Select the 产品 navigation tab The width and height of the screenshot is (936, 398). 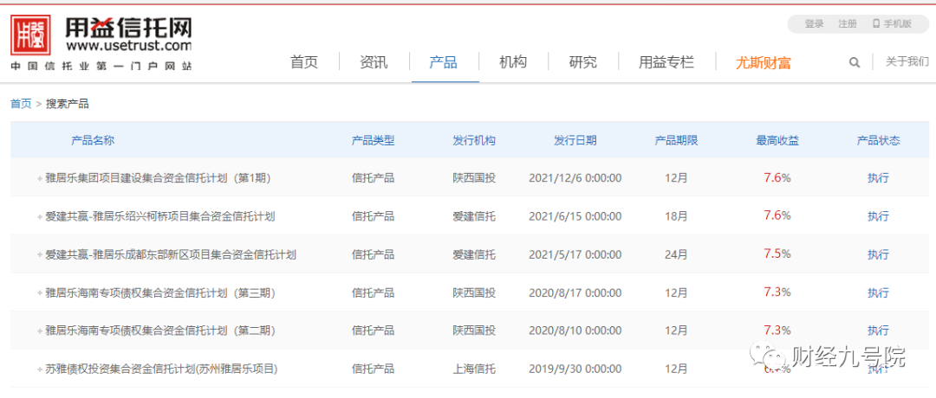coord(444,62)
